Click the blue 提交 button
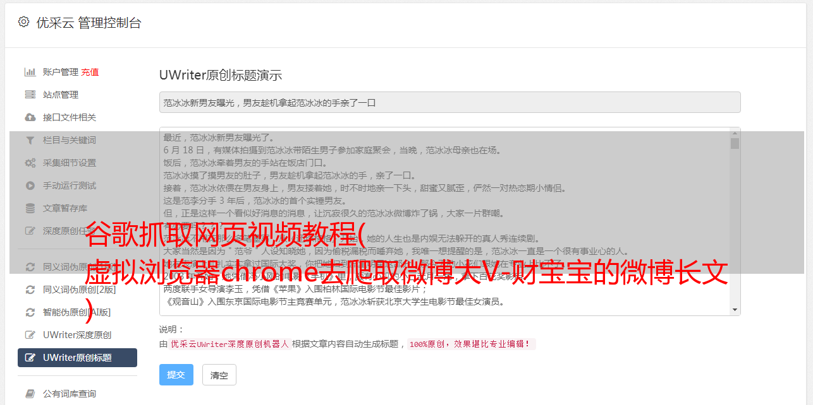The image size is (813, 405). 176,375
